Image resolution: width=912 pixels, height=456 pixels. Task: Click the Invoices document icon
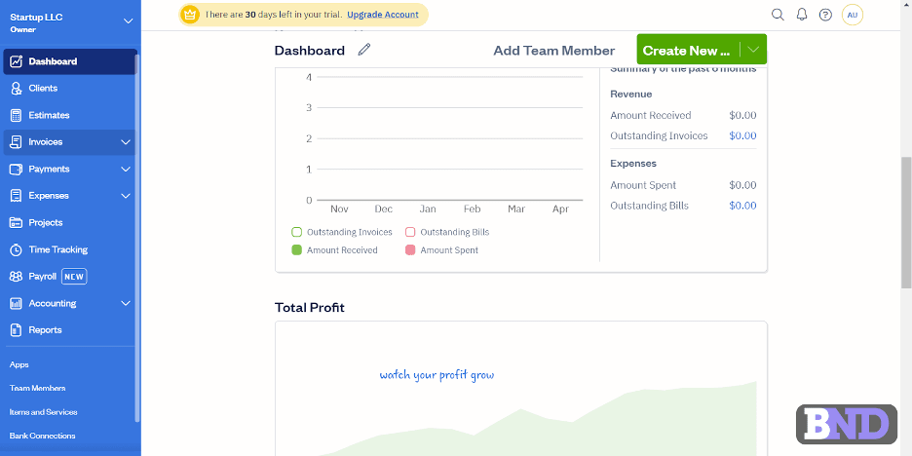[x=17, y=142]
